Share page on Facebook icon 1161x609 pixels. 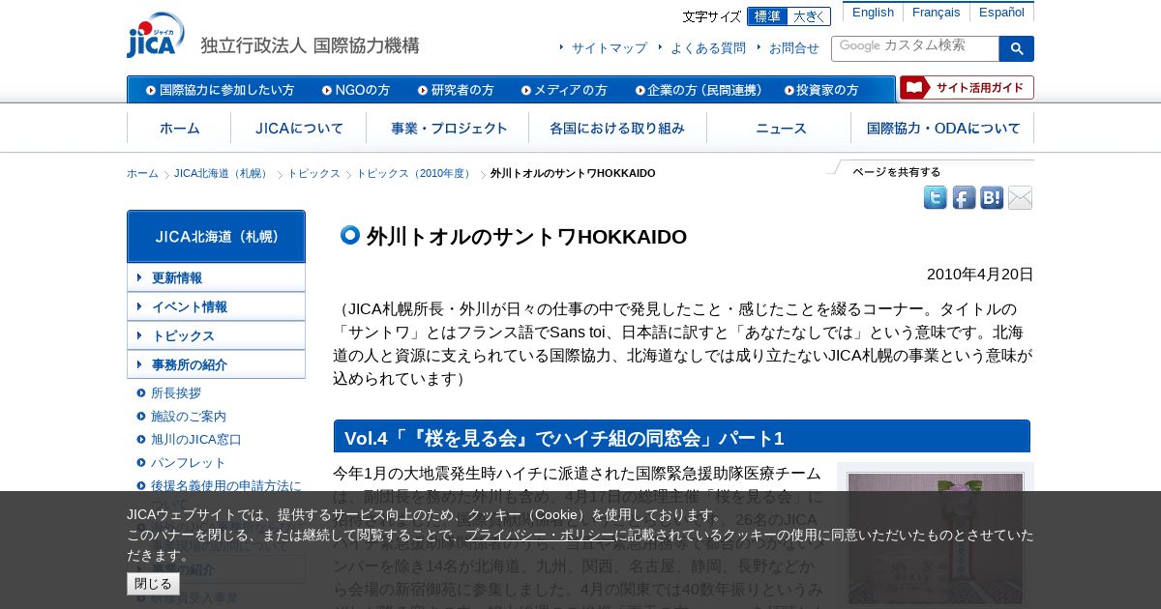pos(964,198)
